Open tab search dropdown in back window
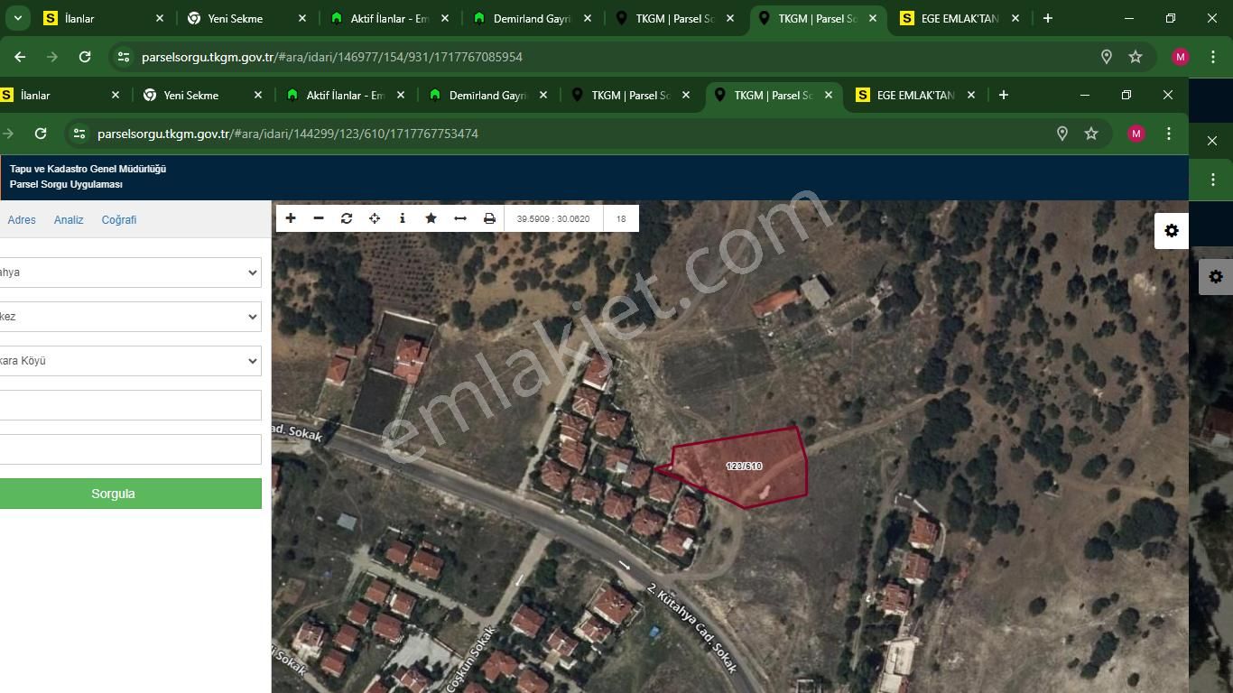 [x=17, y=18]
